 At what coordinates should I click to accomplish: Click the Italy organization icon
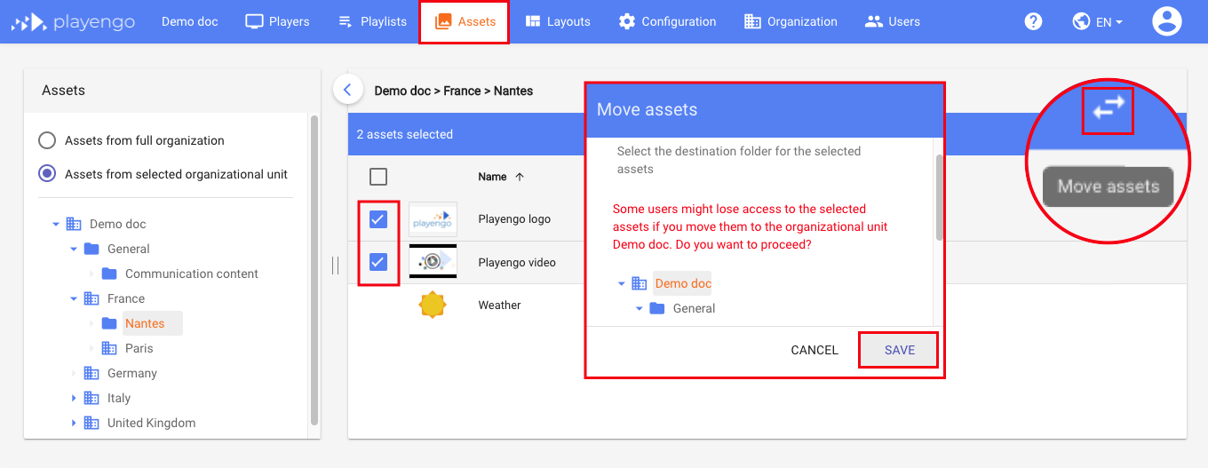pyautogui.click(x=91, y=398)
